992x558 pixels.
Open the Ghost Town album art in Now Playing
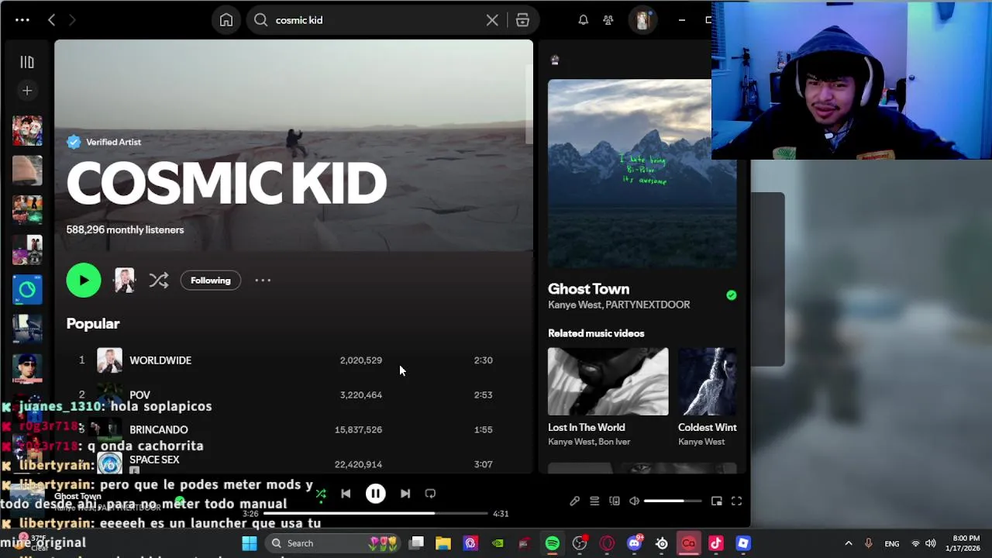tap(642, 174)
